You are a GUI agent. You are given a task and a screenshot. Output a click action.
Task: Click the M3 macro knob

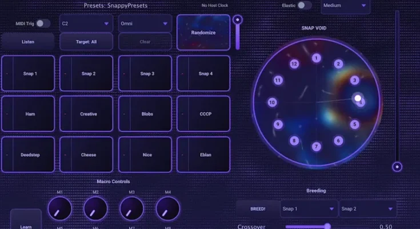(132, 209)
